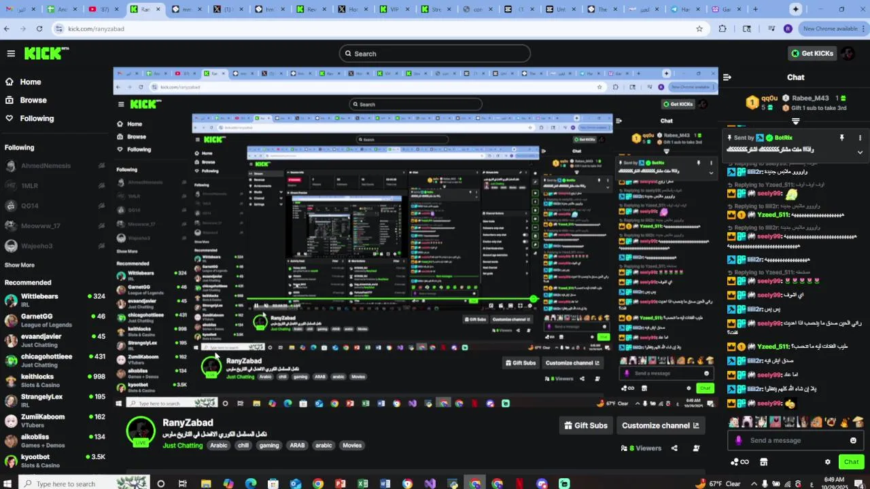Open recommended channel aikobliss
870x489 pixels.
click(x=53, y=440)
